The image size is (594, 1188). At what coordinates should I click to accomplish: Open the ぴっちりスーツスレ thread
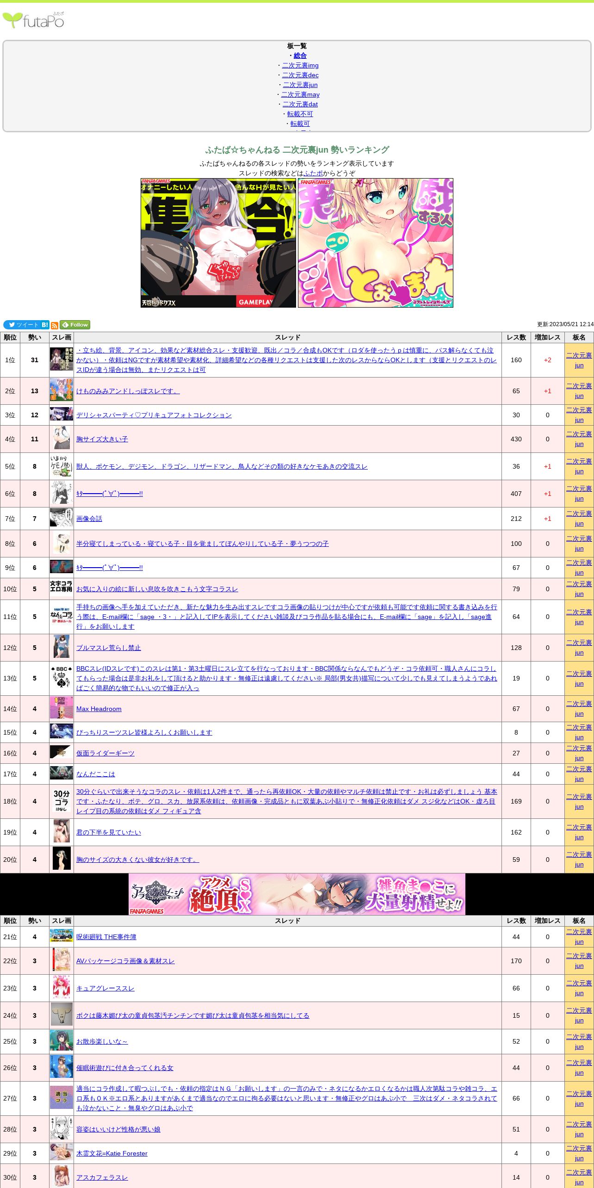click(144, 732)
